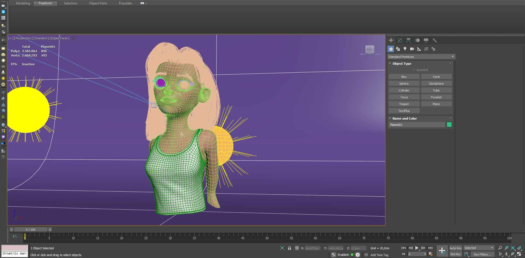This screenshot has width=525, height=258.
Task: Open Time Configuration clock icon
Action: pos(431,254)
